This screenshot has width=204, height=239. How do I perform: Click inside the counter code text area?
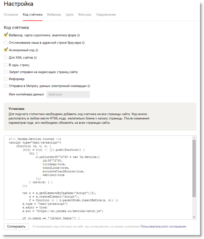(x=98, y=178)
